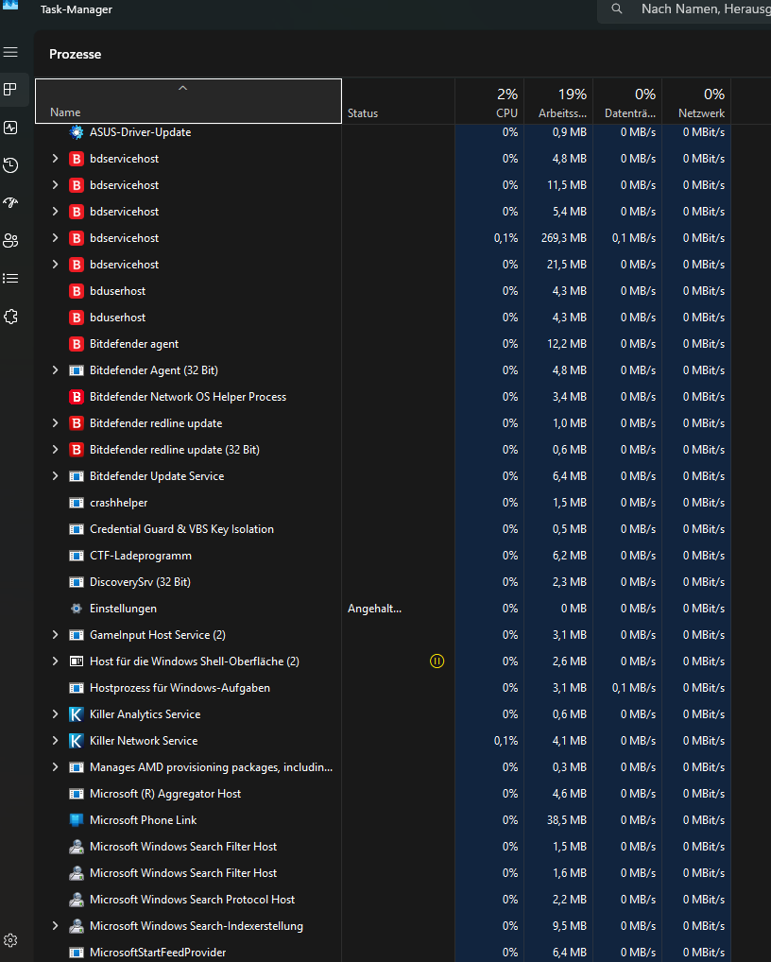Click the ASUS-Driver-Update process icon
Viewport: 771px width, 962px height.
coord(76,132)
